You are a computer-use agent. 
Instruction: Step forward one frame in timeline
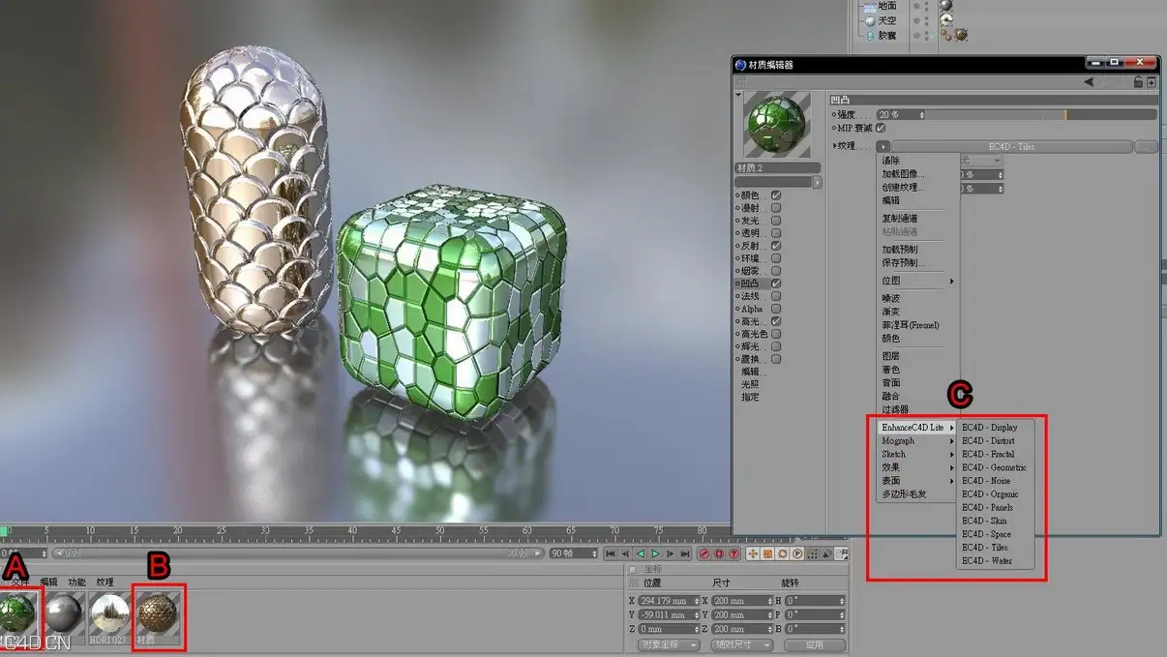[670, 553]
